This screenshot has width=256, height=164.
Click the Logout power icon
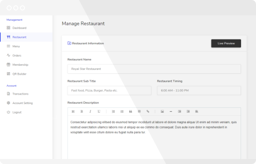[8, 112]
